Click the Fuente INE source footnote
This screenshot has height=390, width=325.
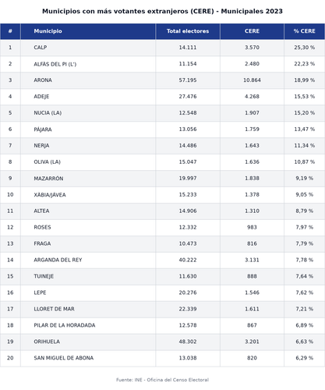pos(162,380)
